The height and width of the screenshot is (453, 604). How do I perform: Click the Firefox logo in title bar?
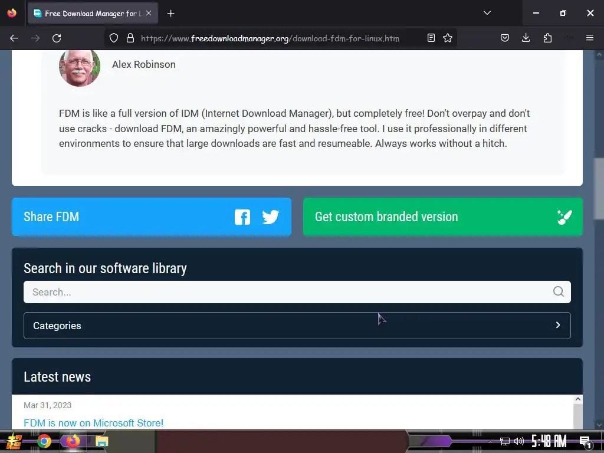pyautogui.click(x=12, y=13)
